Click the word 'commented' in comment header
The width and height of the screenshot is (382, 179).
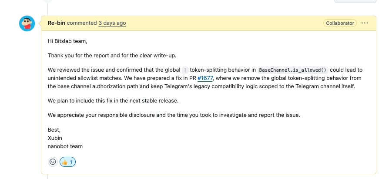point(82,23)
